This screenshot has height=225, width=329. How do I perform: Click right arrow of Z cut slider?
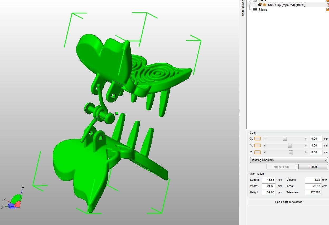(306, 152)
